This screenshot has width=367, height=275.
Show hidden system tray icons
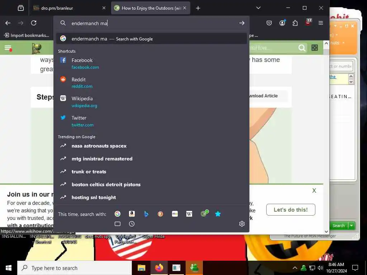(295, 268)
